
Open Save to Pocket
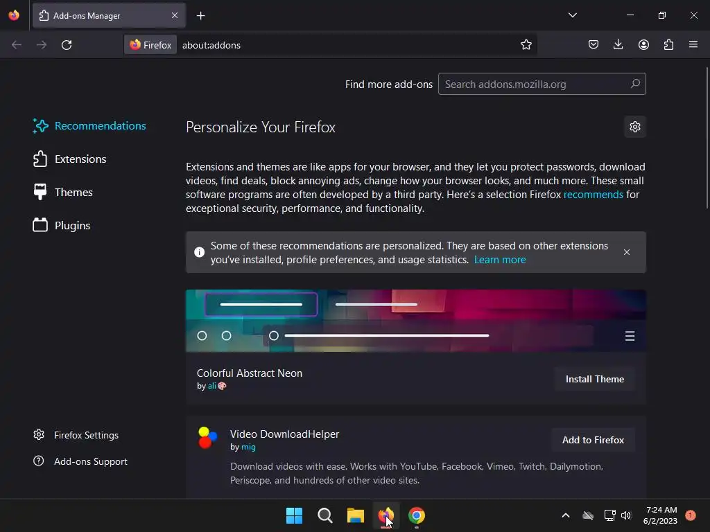(x=594, y=44)
